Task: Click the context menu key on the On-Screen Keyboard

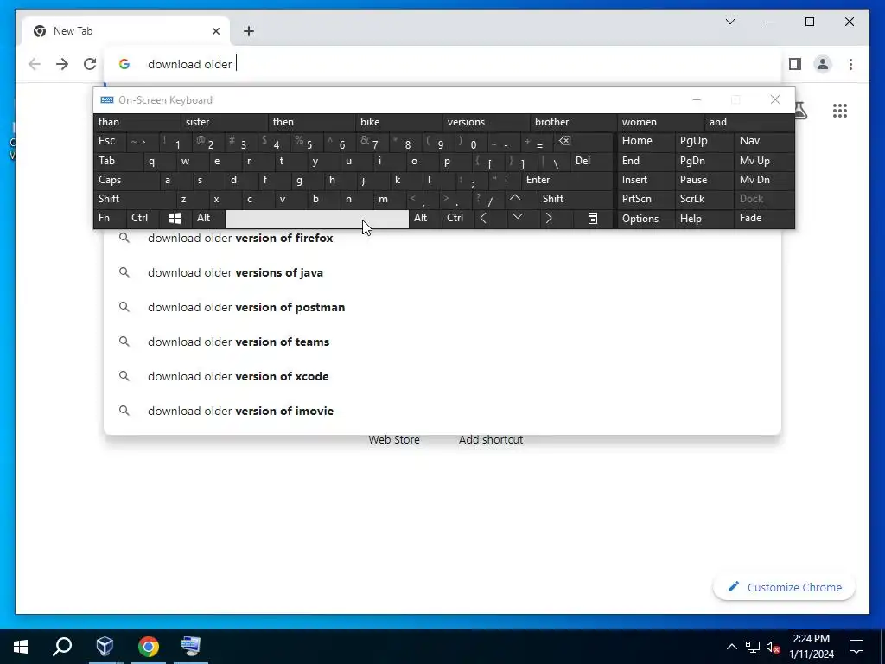Action: point(593,219)
